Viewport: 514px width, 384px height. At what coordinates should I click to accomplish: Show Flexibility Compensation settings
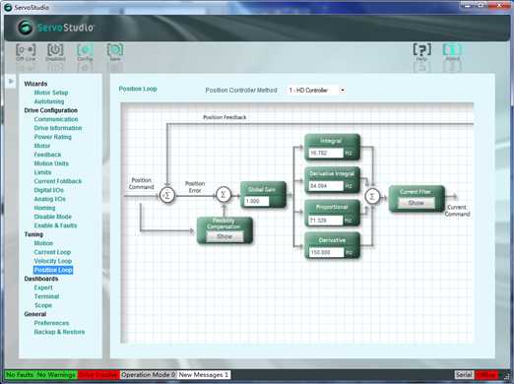[x=225, y=236]
